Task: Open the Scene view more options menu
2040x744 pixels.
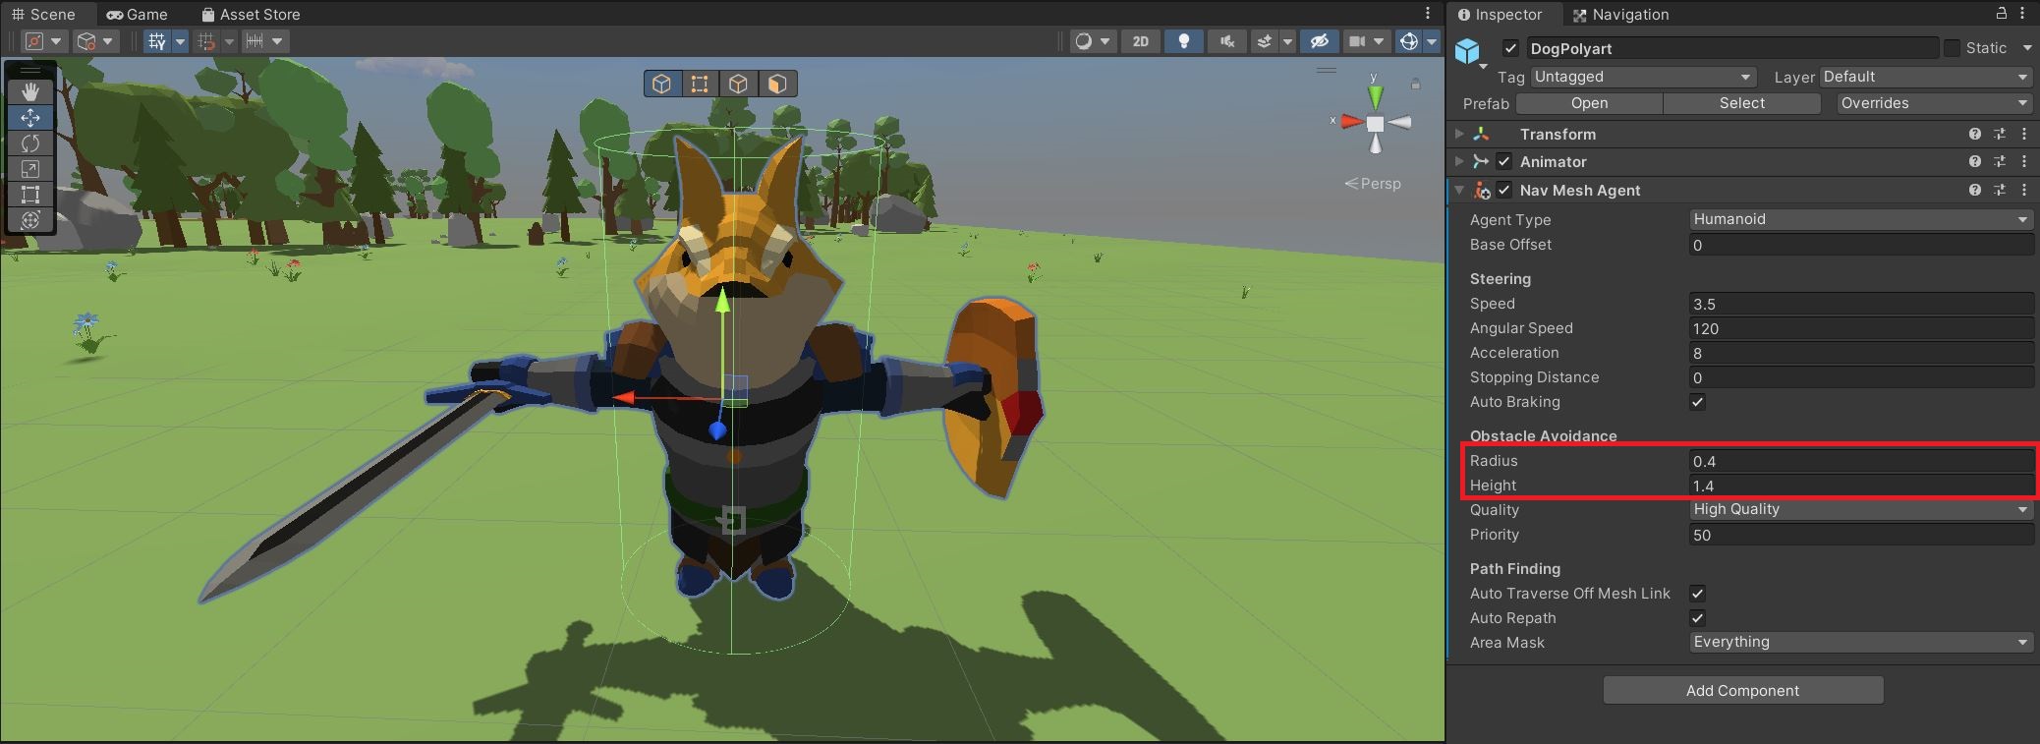Action: (x=1428, y=13)
